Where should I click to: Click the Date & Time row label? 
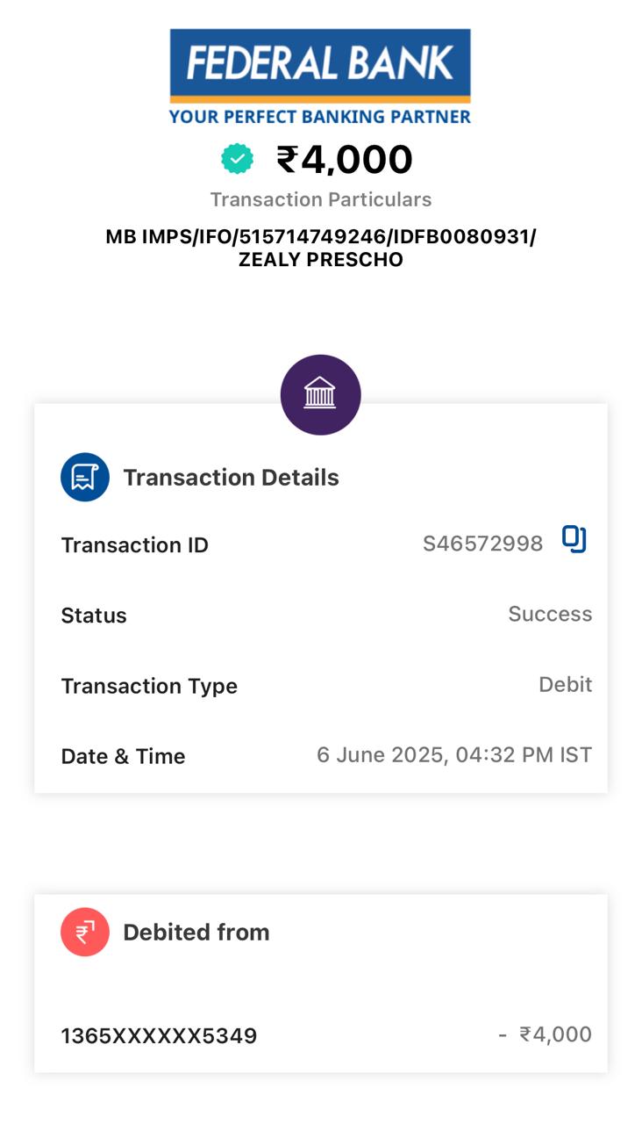click(x=123, y=756)
